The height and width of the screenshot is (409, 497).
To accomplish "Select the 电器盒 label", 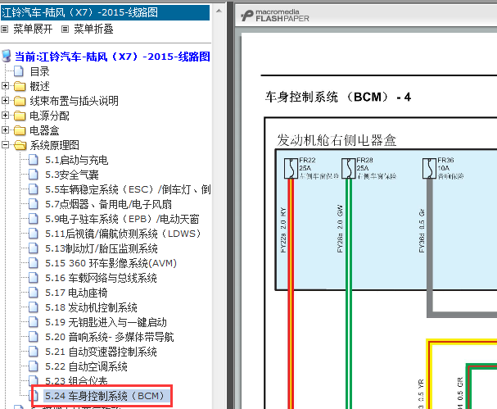I will pos(44,130).
